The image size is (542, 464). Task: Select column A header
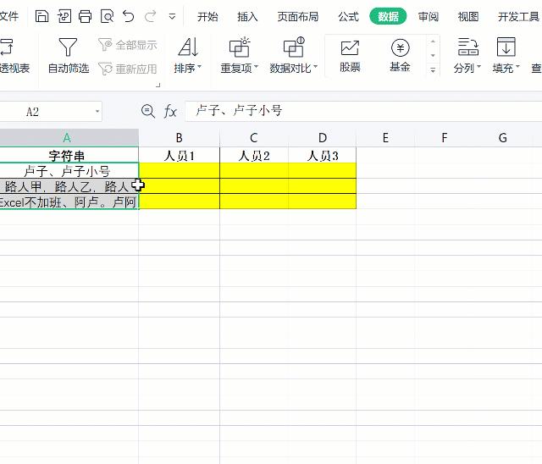(69, 137)
